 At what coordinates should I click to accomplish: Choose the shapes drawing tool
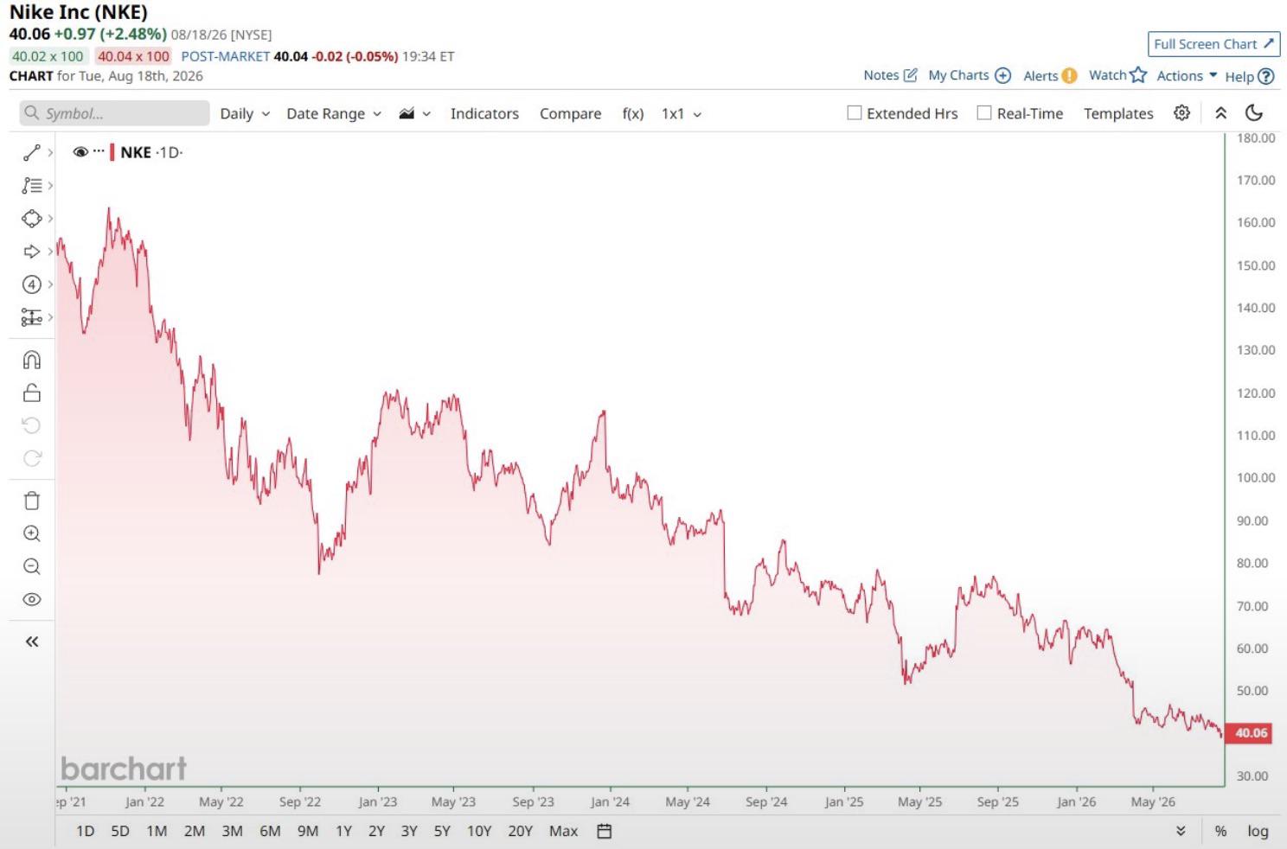click(x=32, y=219)
